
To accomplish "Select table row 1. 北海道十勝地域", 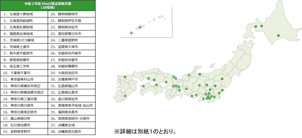I will click(24, 14).
